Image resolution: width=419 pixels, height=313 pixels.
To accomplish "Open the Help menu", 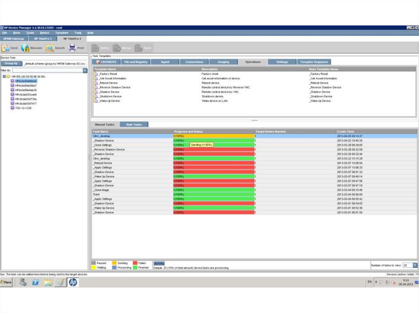I will click(x=90, y=33).
